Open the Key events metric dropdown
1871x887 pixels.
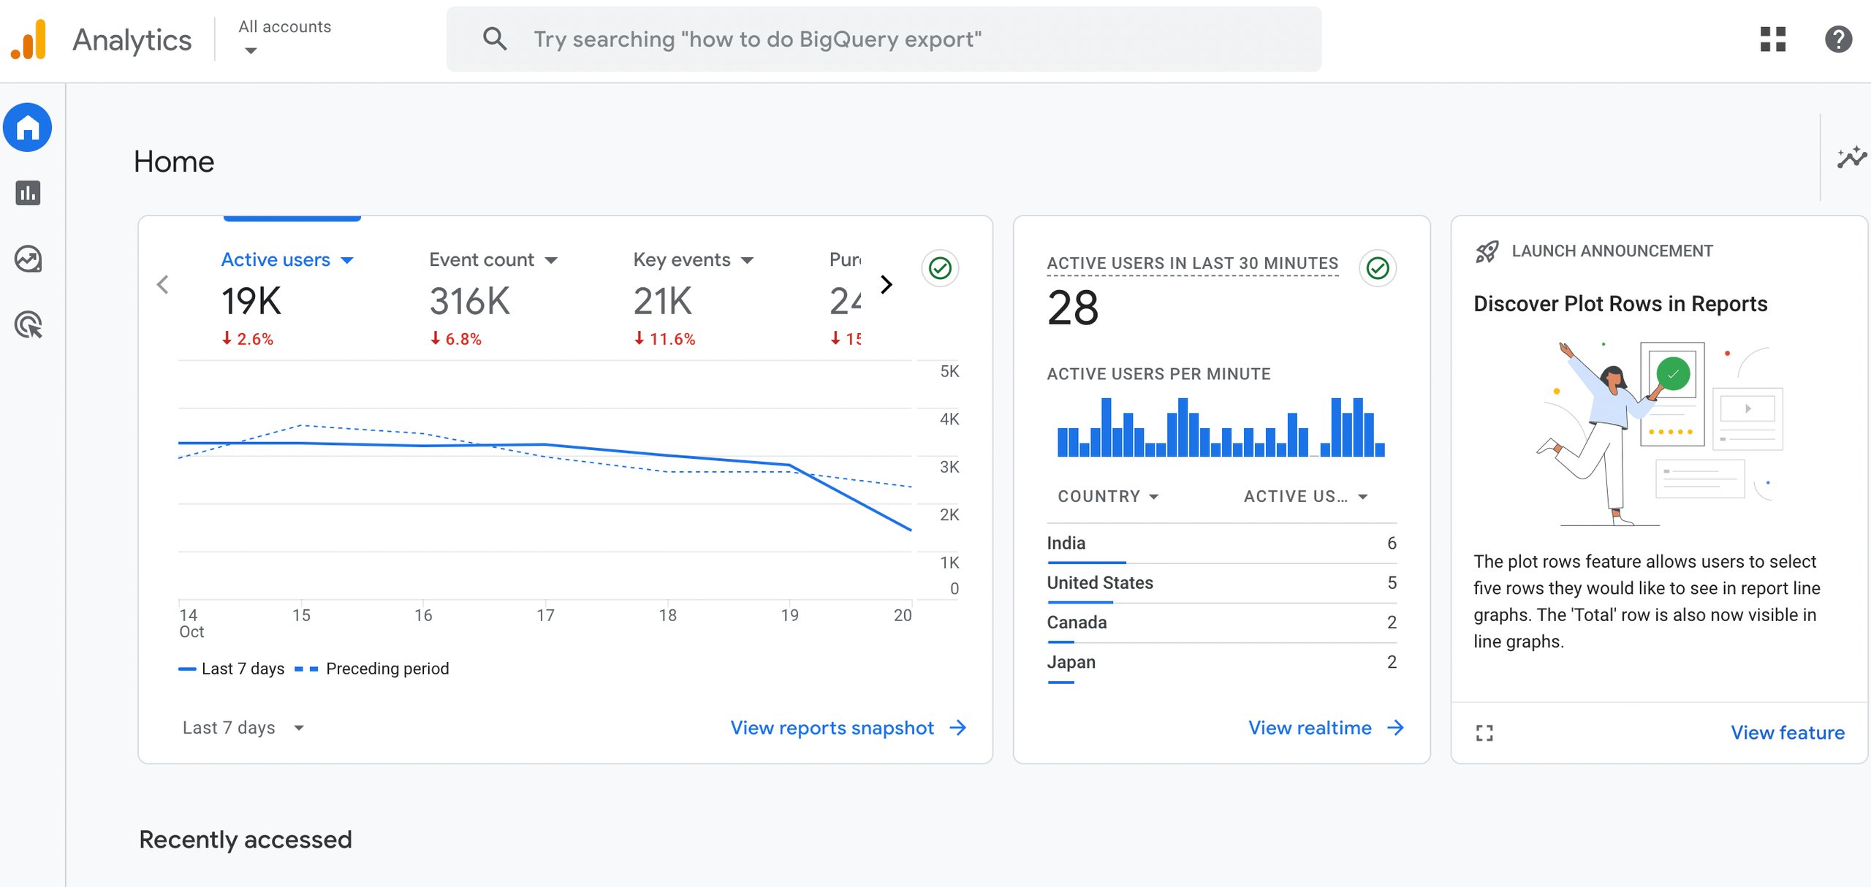747,260
